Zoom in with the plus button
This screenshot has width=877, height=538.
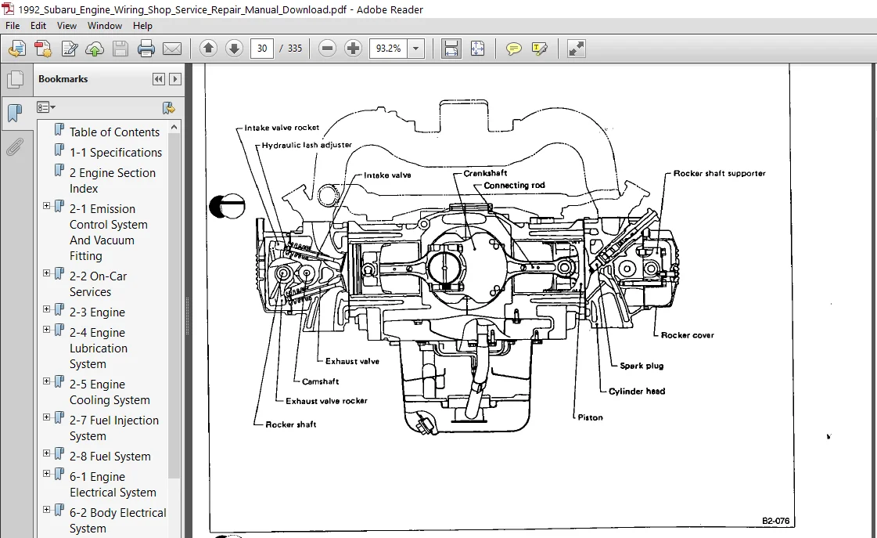tap(353, 49)
